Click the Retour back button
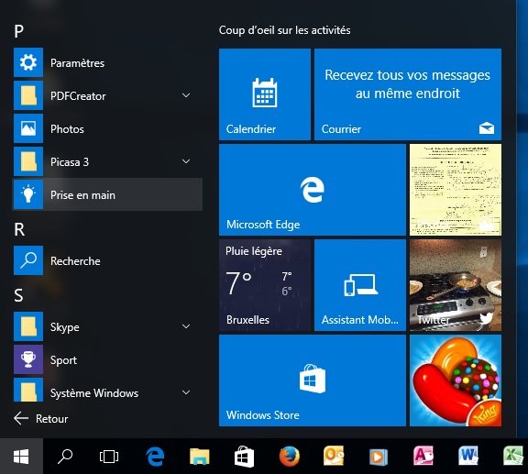The width and height of the screenshot is (528, 474). coord(40,418)
